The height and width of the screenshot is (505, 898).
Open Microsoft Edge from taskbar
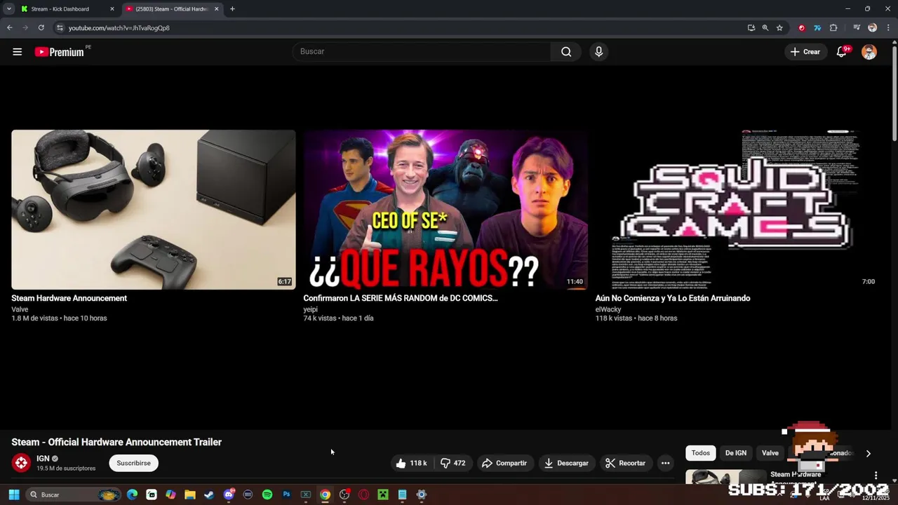[x=132, y=494]
